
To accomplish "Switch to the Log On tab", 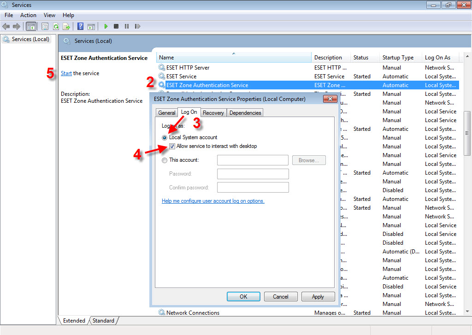I will tap(189, 112).
